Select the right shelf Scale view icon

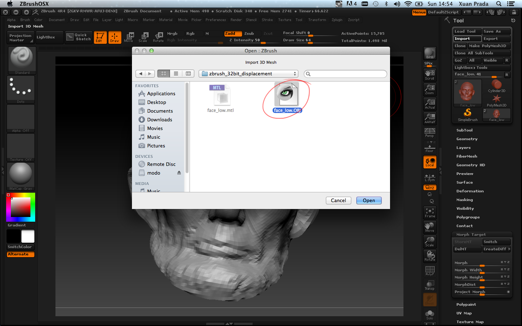pos(430,242)
